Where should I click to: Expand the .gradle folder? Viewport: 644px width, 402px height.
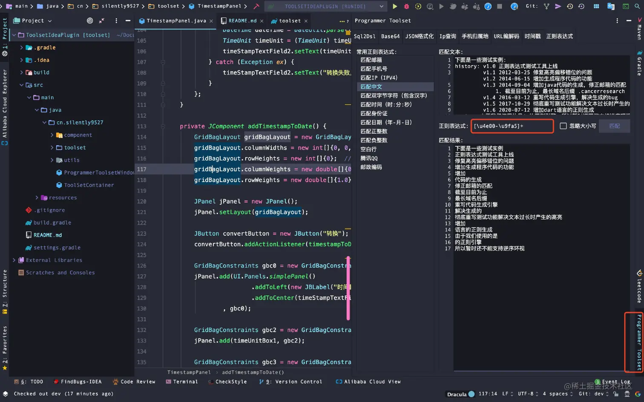22,48
